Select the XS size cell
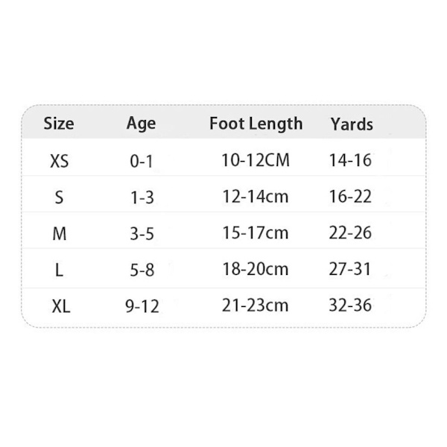447x447 pixels. point(60,161)
